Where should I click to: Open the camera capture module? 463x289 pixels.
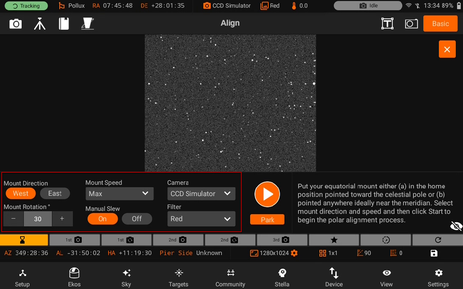[15, 24]
